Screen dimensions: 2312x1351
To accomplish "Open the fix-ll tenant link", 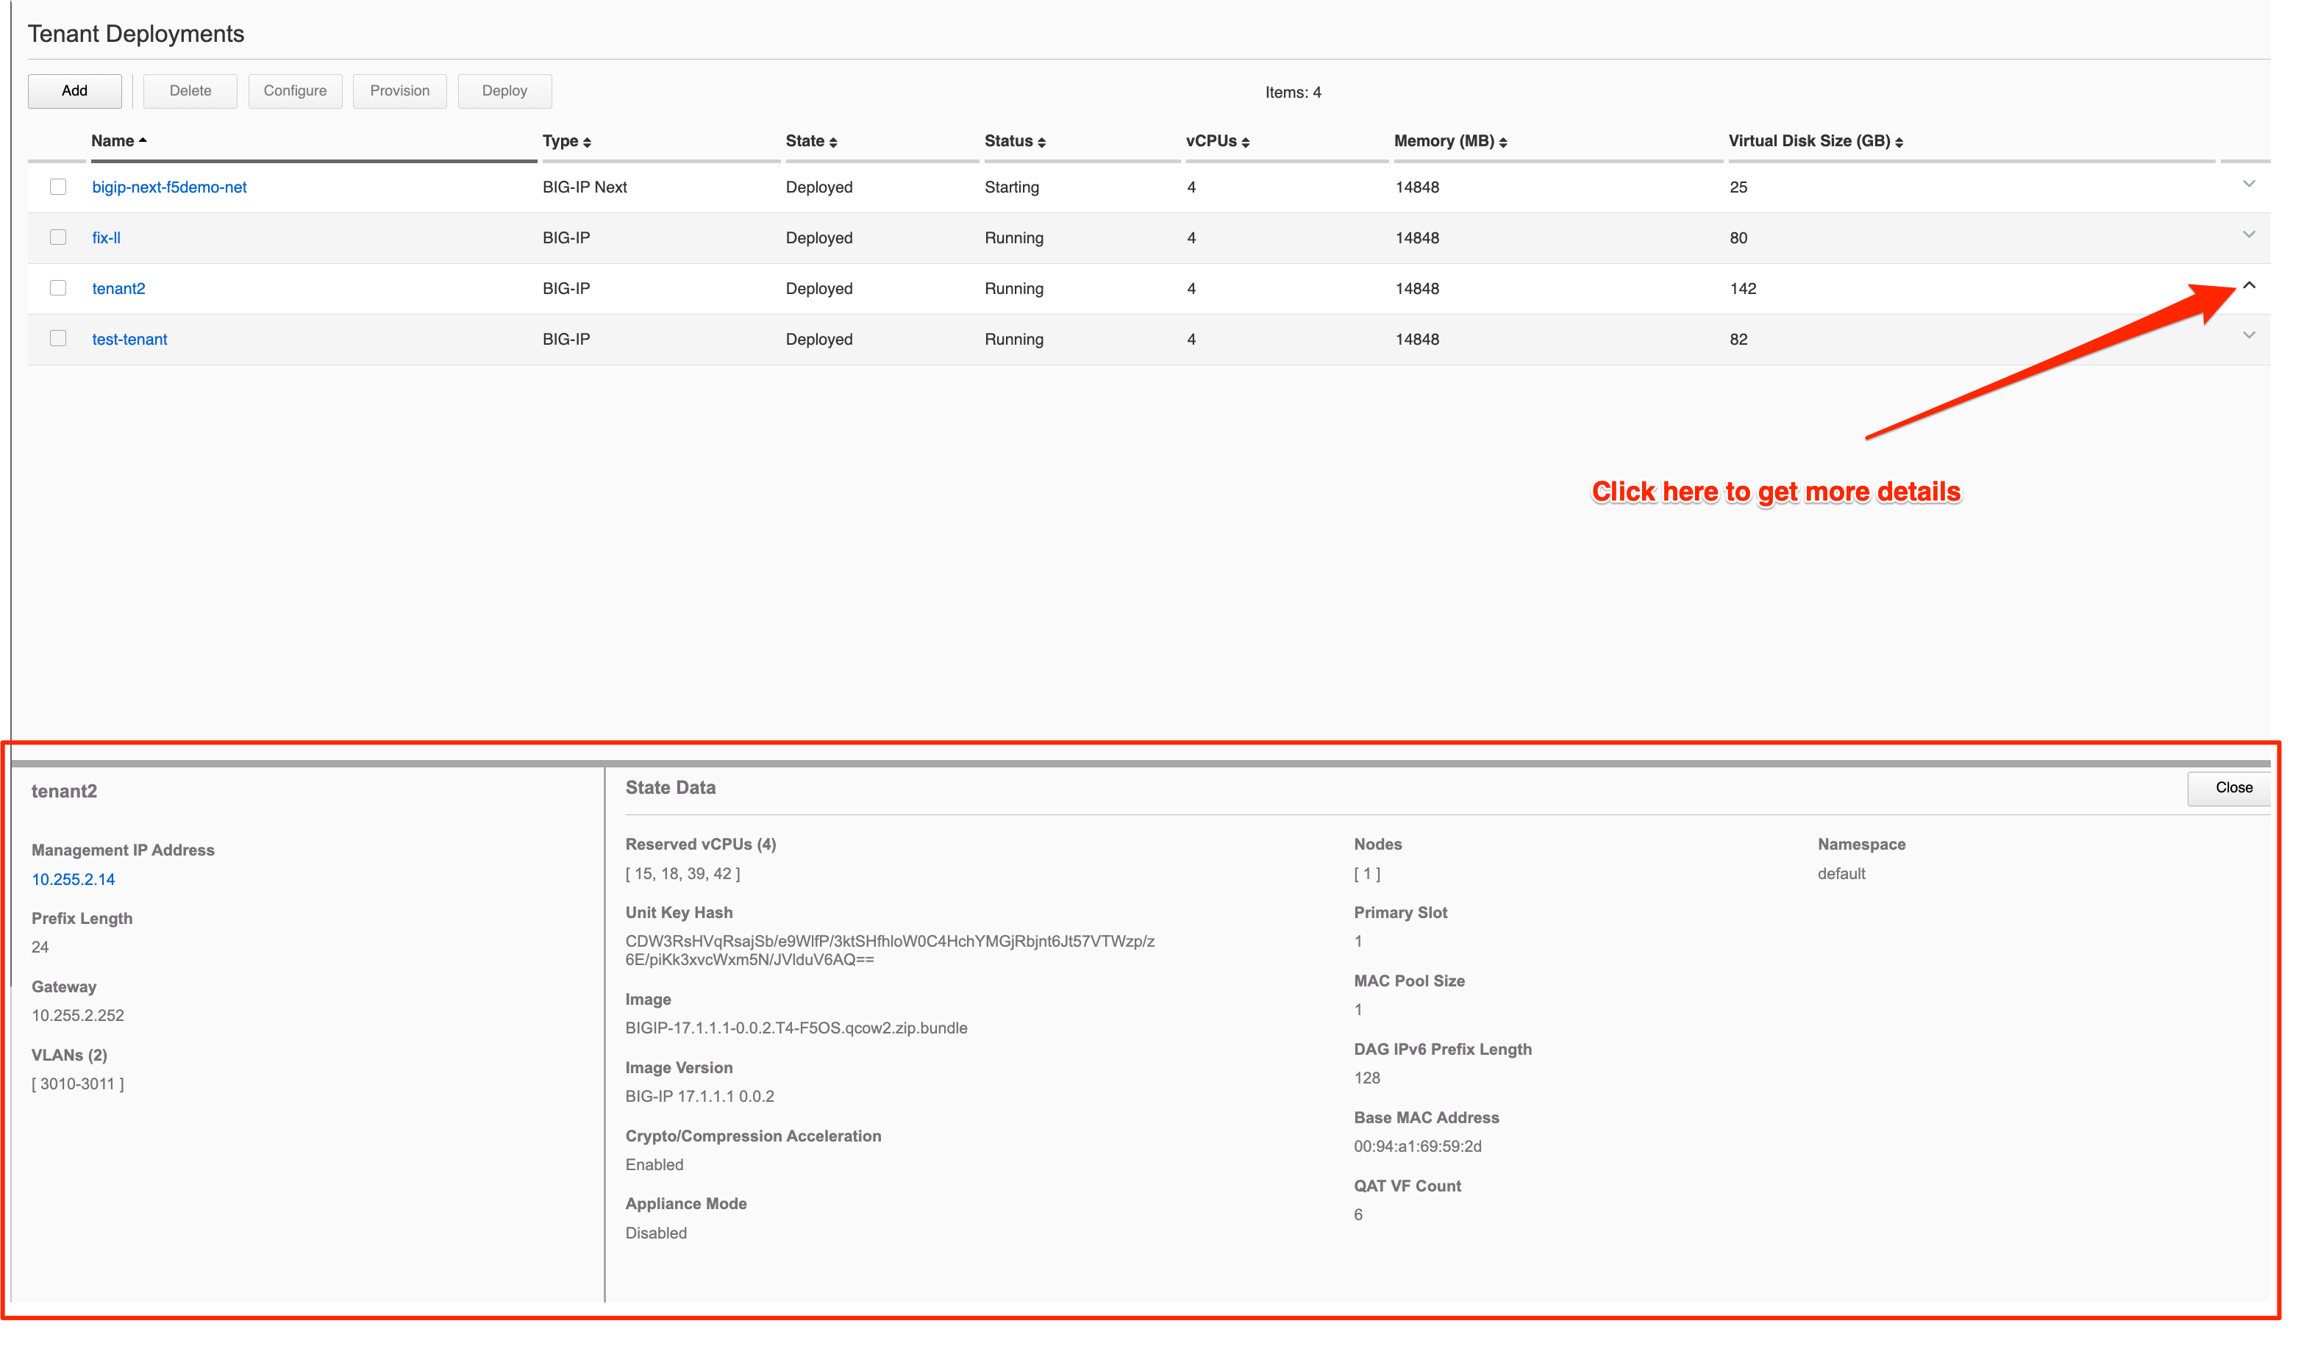I will click(x=107, y=237).
